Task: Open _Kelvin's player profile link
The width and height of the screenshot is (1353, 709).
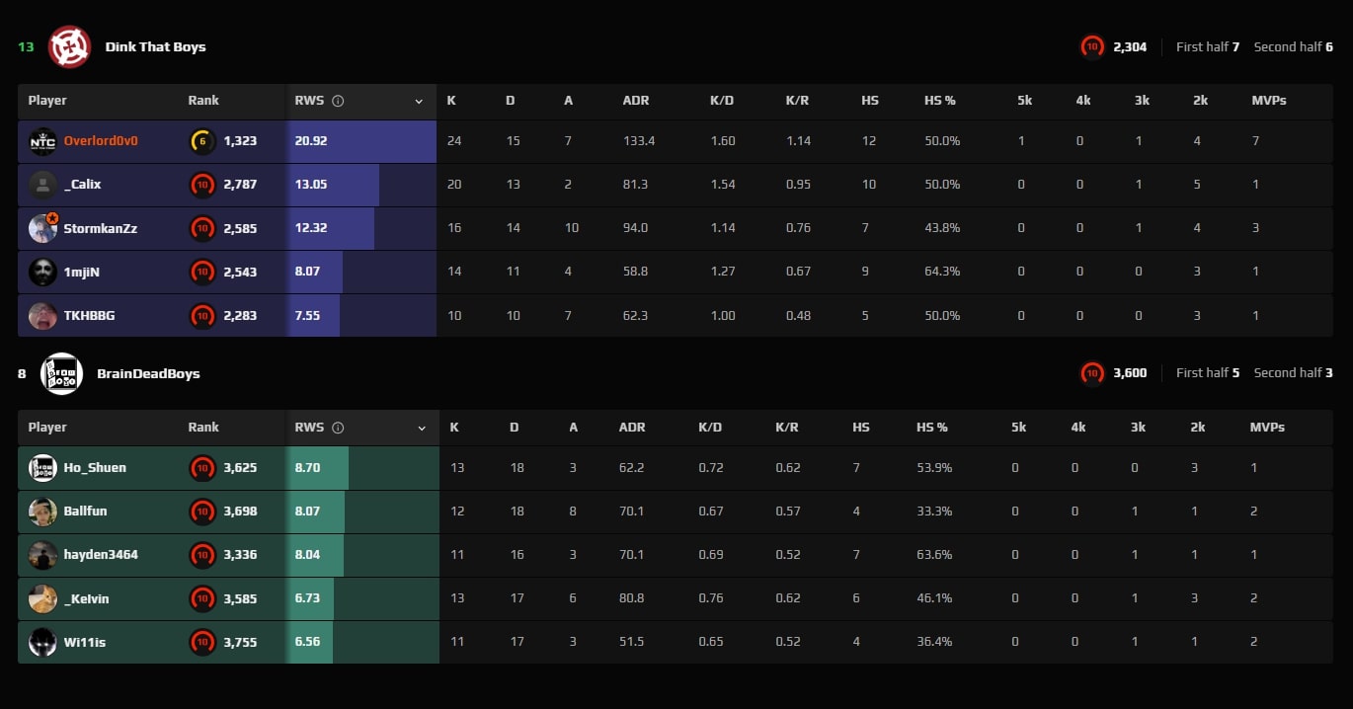Action: coord(86,599)
